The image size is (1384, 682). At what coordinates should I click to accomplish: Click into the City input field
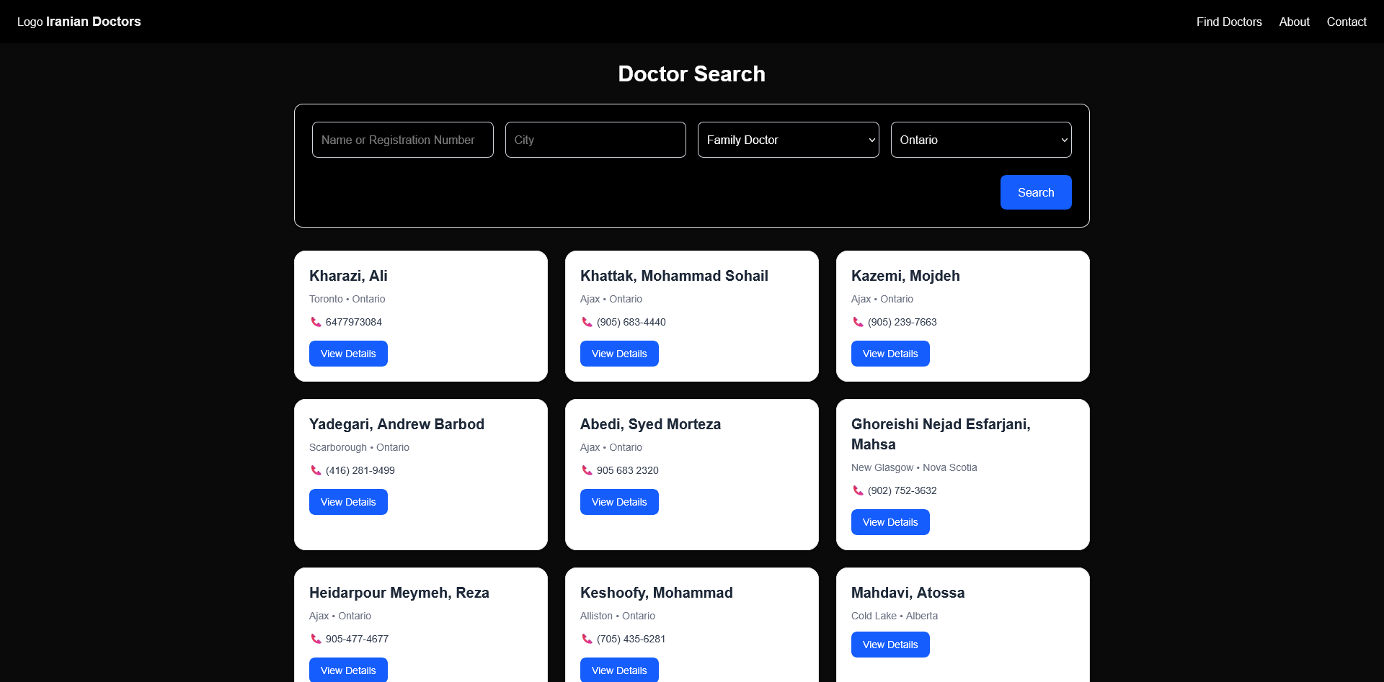[x=595, y=140]
